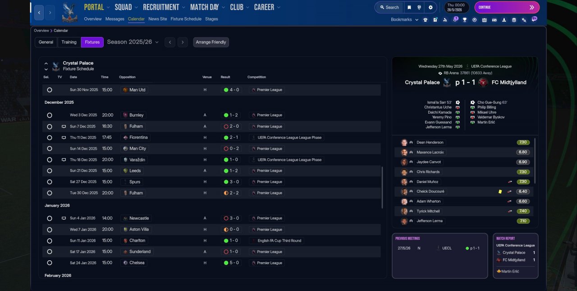This screenshot has height=291, width=577.
Task: Click the trophy icon in bookmarks bar
Action: (465, 20)
